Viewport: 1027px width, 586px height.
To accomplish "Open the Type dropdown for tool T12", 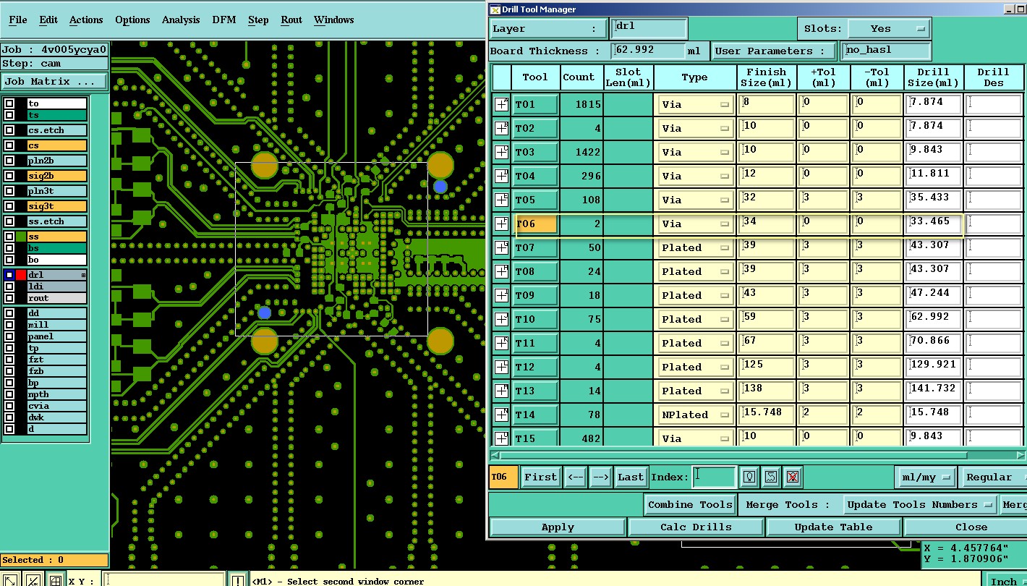I will [695, 367].
